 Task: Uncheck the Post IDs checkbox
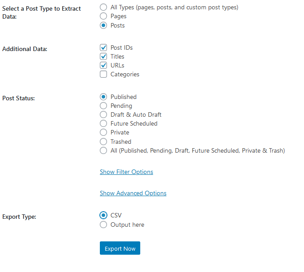pos(103,47)
